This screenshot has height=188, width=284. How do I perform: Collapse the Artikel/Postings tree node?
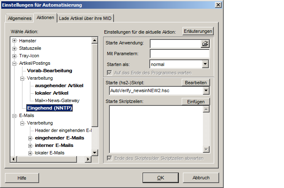tap(15, 63)
